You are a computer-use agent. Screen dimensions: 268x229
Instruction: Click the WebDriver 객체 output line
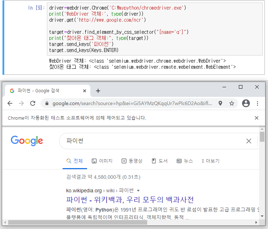pos(138,61)
